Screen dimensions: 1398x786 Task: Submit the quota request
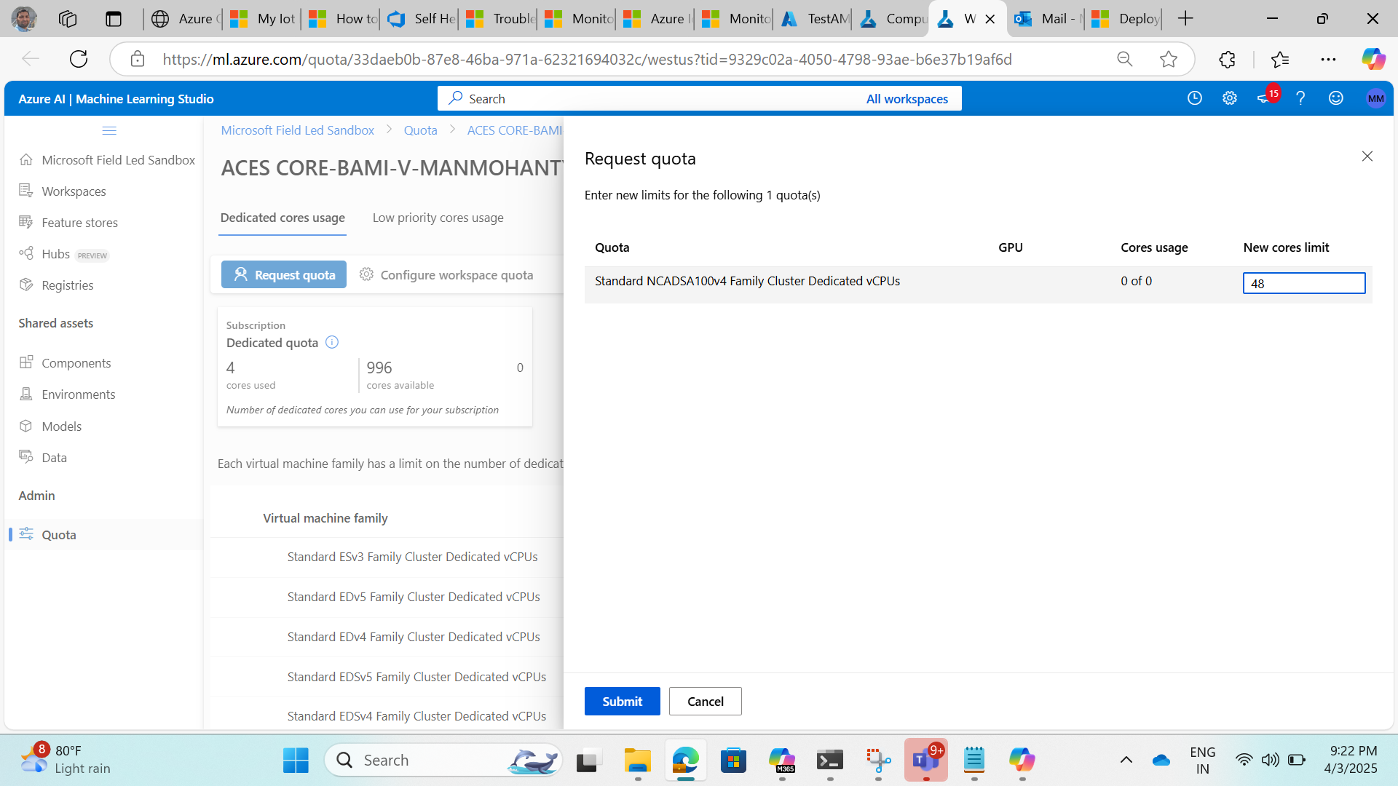tap(622, 701)
